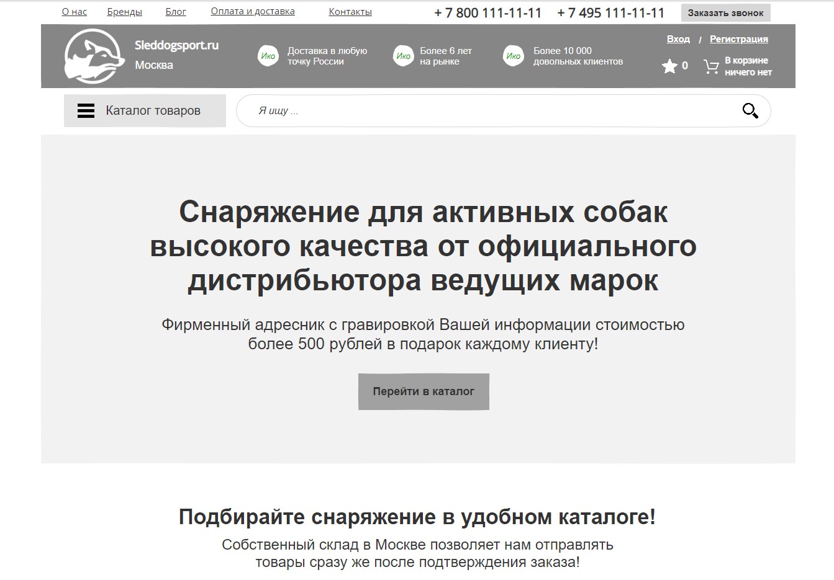Click the 'Вход' login link

point(678,39)
